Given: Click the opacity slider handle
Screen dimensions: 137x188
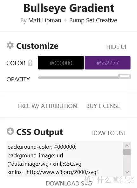Looking at the screenshot, I should click(x=124, y=76).
